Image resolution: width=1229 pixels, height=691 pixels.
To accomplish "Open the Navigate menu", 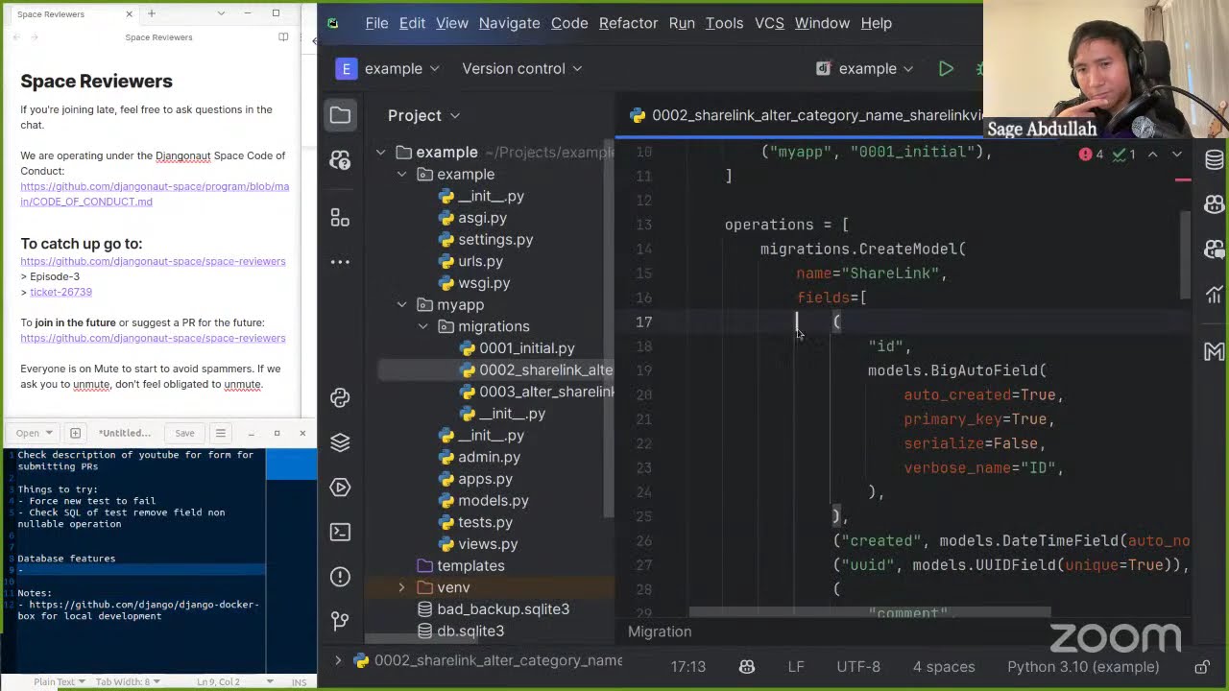I will pyautogui.click(x=509, y=23).
